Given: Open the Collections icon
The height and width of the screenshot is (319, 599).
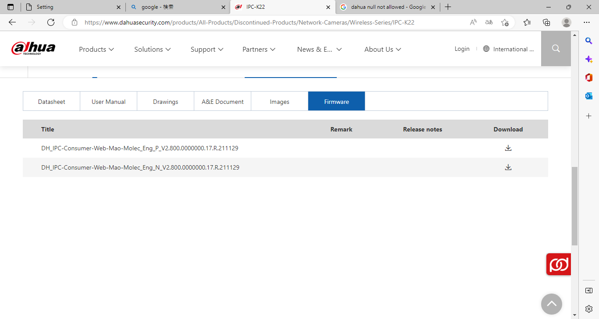Looking at the screenshot, I should [x=546, y=22].
